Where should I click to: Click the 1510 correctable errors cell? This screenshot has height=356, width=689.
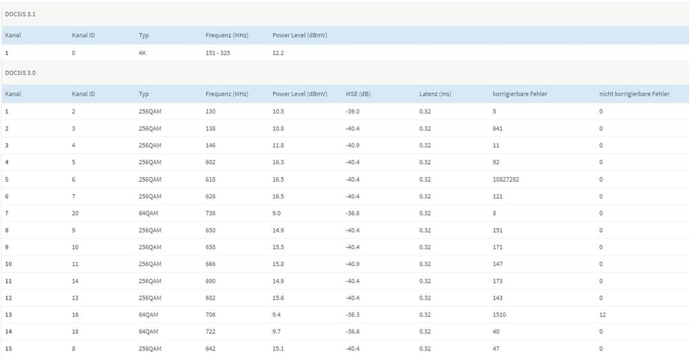pos(500,315)
